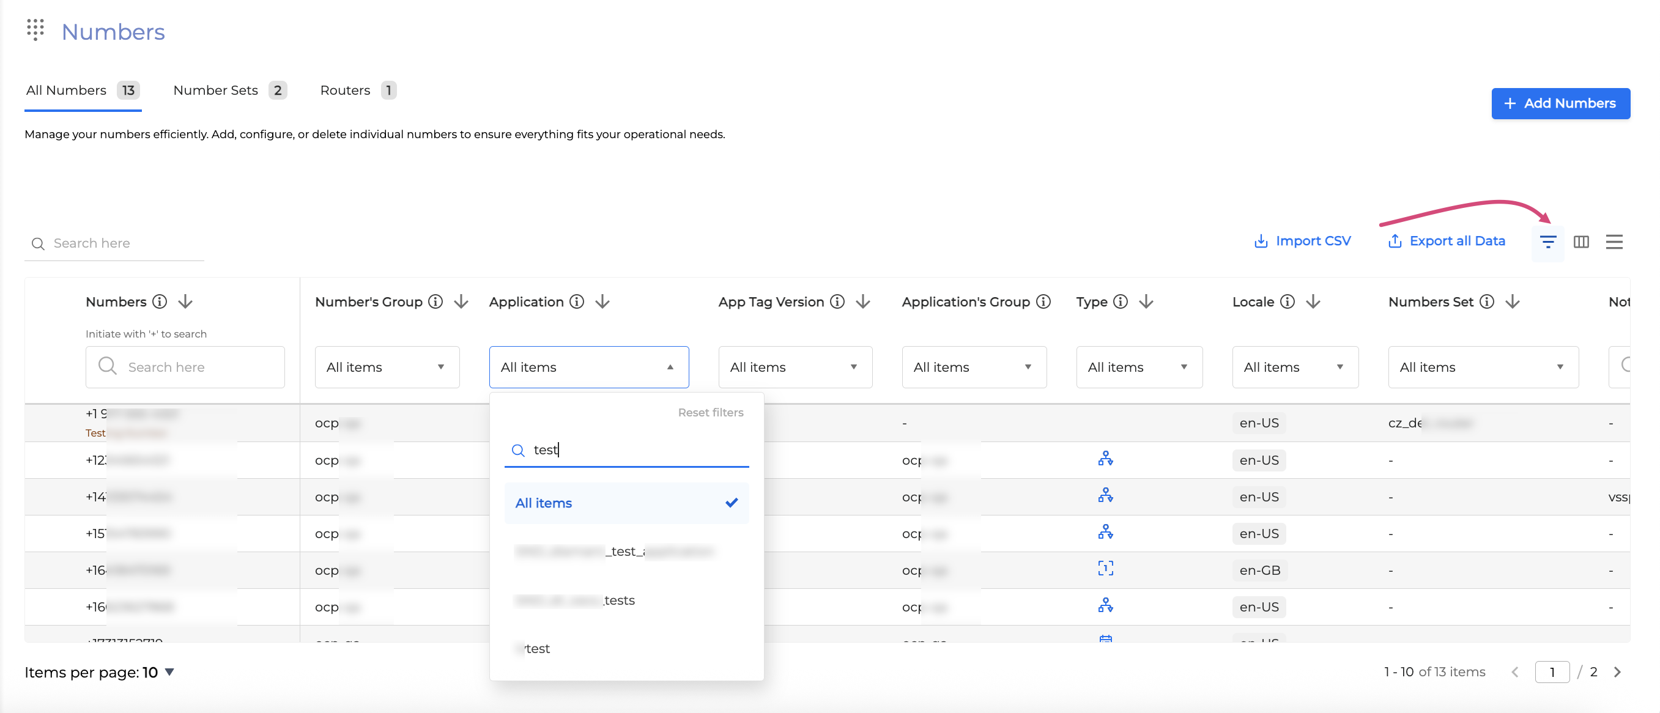Click the app grid dots icon
1660x713 pixels.
click(x=35, y=29)
